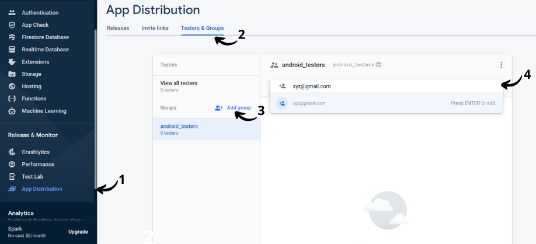Click the App Check shield icon
The image size is (536, 244).
click(12, 25)
